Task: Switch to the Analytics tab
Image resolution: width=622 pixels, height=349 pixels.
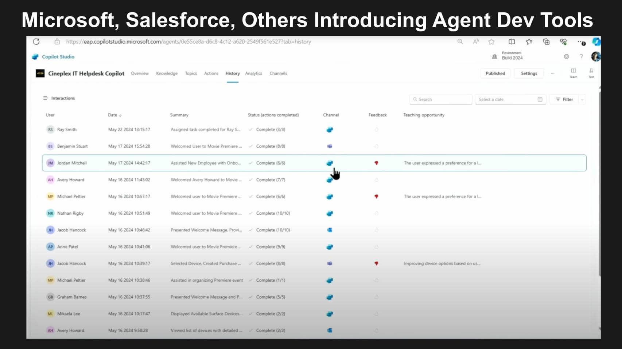Action: pyautogui.click(x=253, y=74)
